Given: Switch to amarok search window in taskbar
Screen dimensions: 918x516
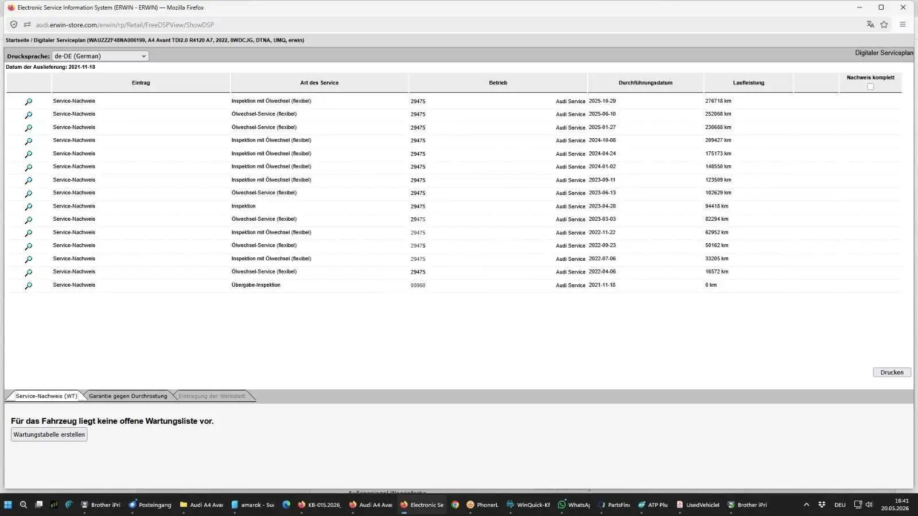Looking at the screenshot, I should 252,505.
